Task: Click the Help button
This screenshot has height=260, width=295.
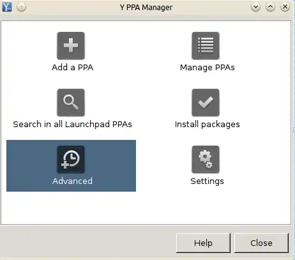Action: tap(203, 243)
